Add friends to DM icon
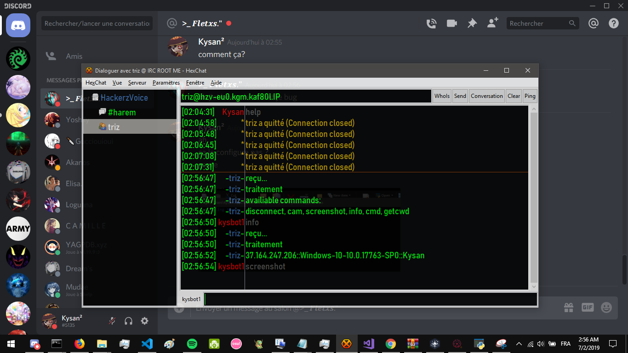628x353 pixels. point(493,23)
